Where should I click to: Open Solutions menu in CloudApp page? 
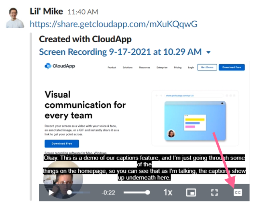click(128, 68)
